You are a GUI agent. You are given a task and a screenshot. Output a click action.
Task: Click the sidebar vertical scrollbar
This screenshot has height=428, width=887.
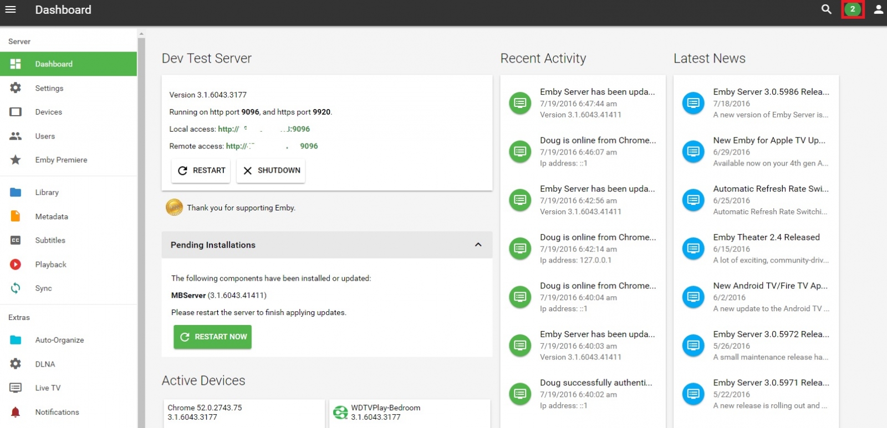(141, 221)
